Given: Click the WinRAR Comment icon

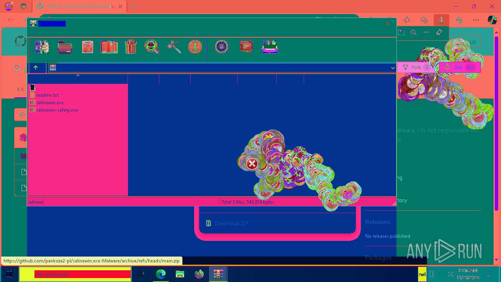Looking at the screenshot, I should pyautogui.click(x=246, y=47).
